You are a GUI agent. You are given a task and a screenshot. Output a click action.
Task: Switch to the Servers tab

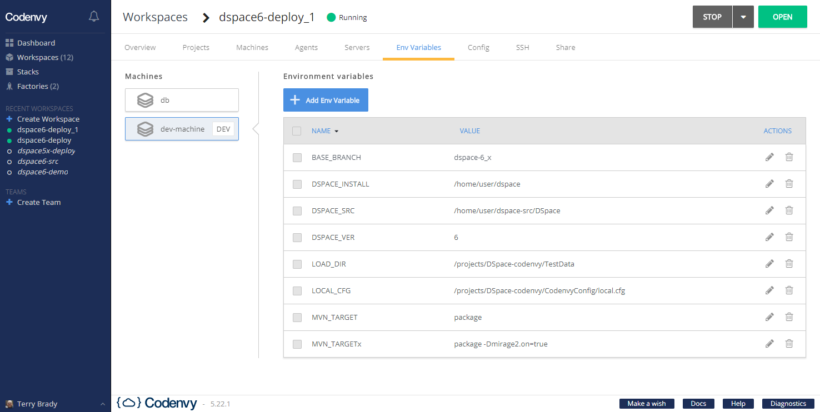click(357, 47)
